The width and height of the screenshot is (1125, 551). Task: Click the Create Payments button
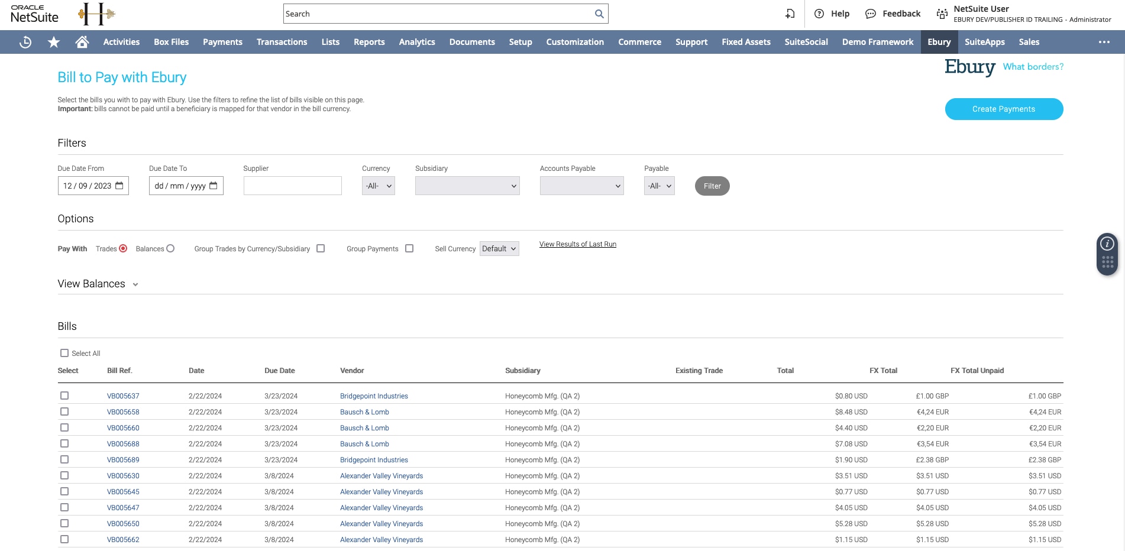pyautogui.click(x=1003, y=109)
